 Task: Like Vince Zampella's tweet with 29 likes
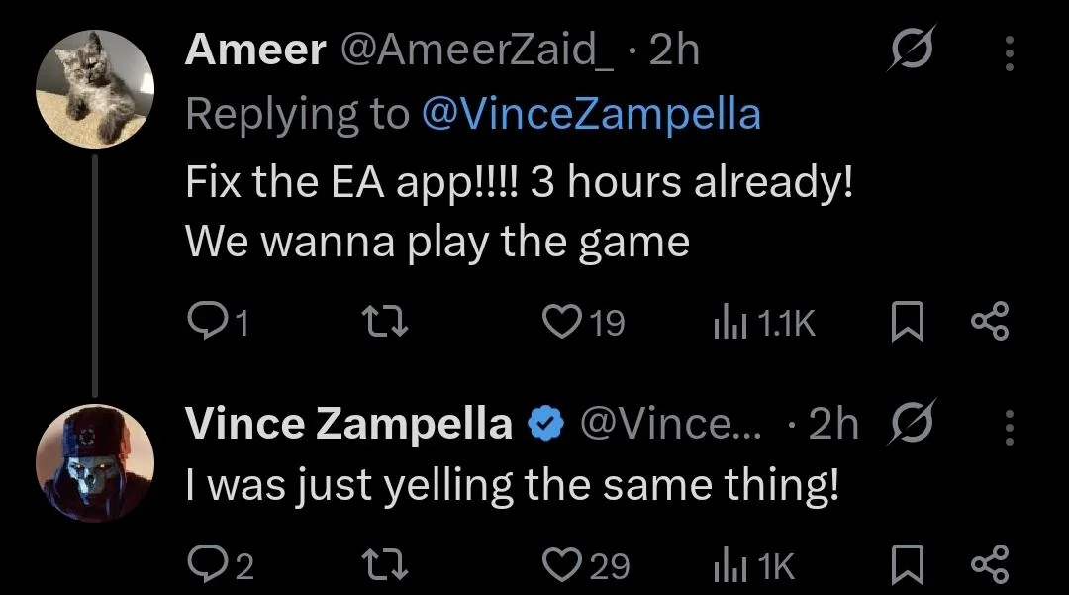pyautogui.click(x=562, y=565)
